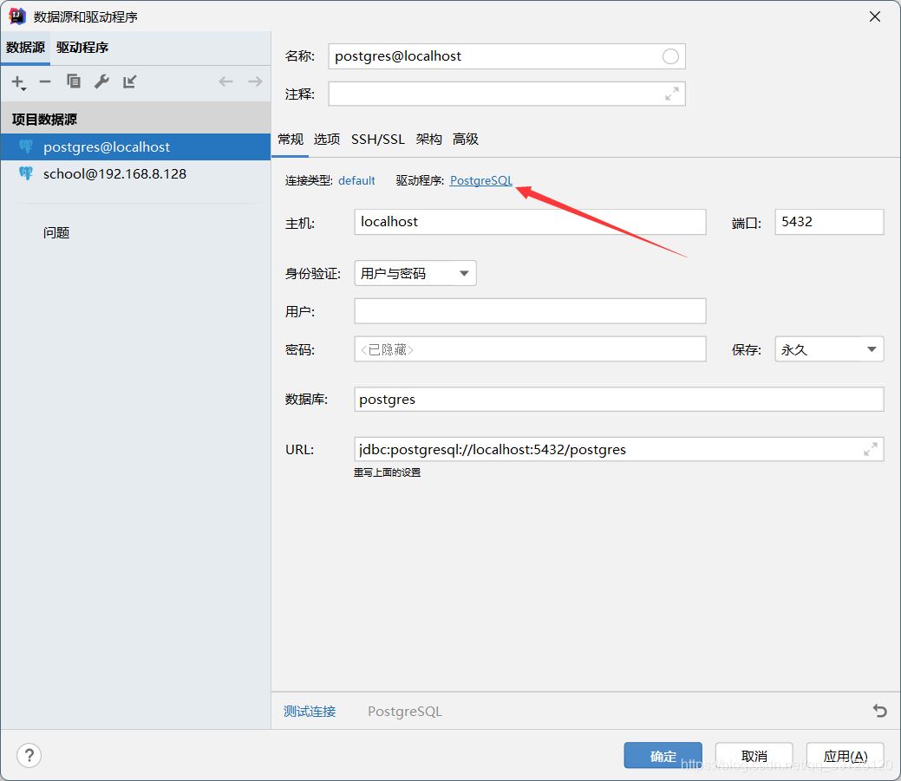
Task: Select the duplicate data source icon
Action: pos(74,81)
